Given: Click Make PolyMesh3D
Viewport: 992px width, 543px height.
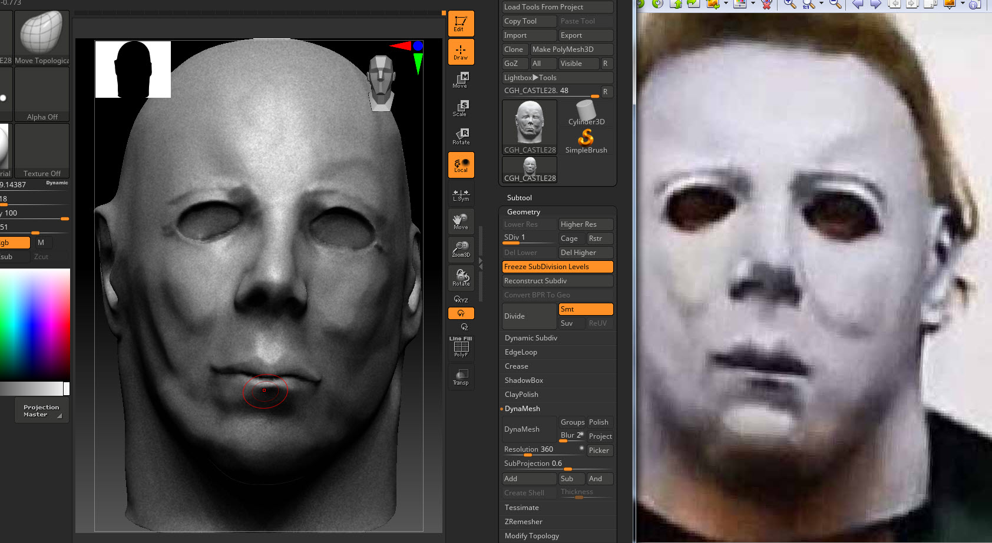Looking at the screenshot, I should [x=571, y=49].
